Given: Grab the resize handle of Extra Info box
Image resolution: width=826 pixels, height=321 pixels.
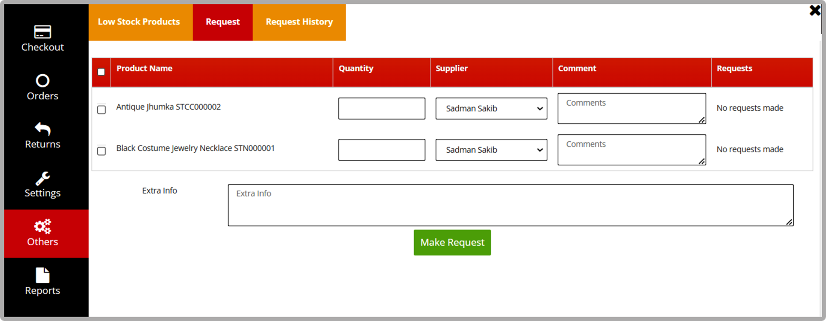Looking at the screenshot, I should click(789, 222).
